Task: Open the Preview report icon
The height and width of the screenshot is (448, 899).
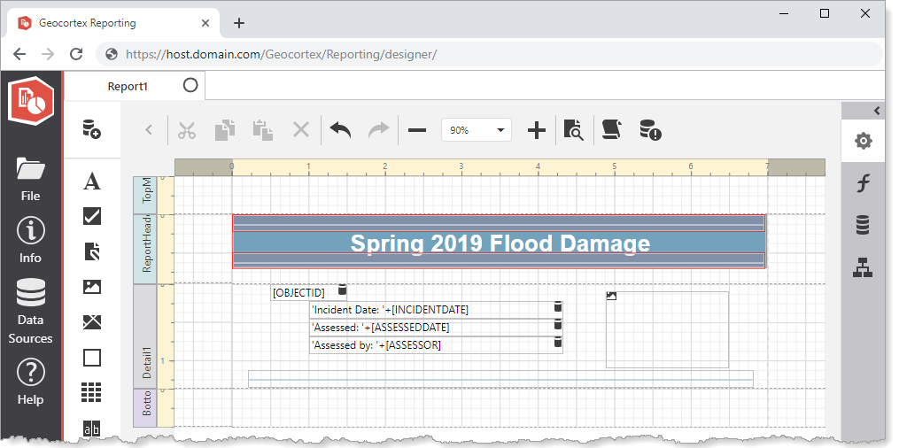Action: tap(573, 130)
